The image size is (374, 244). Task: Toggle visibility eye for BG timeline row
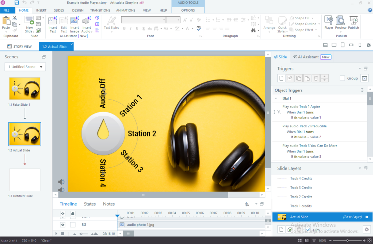click(62, 224)
